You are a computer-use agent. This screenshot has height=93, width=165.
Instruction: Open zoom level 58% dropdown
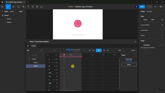tap(161, 7)
